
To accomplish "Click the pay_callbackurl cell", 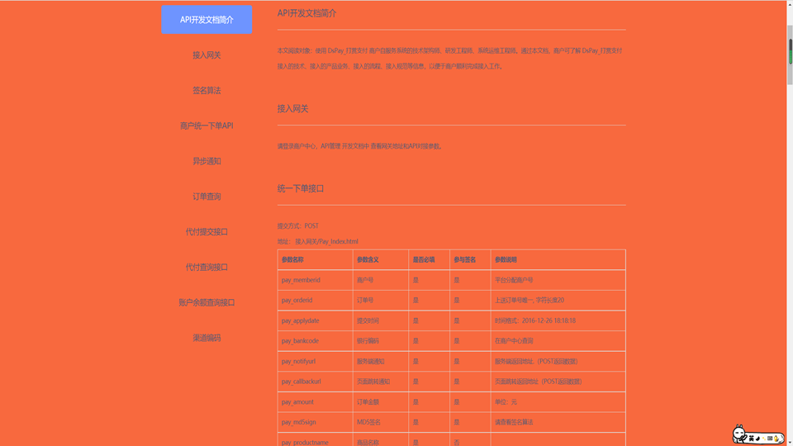I will click(315, 382).
